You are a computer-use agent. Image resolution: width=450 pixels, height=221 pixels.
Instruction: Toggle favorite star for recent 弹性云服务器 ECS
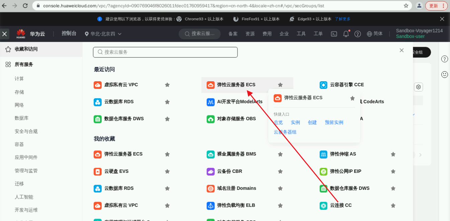[x=280, y=85]
